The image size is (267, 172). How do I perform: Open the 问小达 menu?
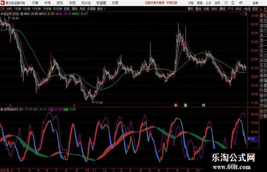pyautogui.click(x=86, y=3)
